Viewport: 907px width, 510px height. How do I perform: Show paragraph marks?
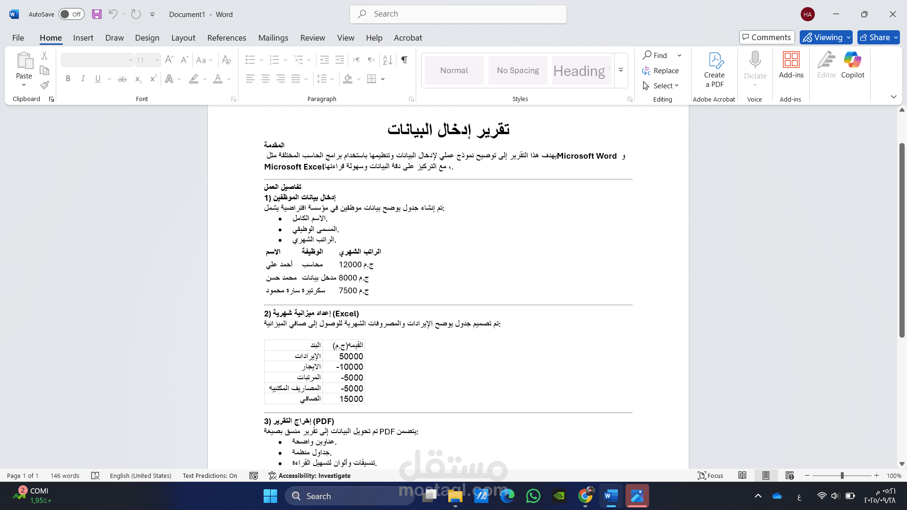(x=403, y=60)
